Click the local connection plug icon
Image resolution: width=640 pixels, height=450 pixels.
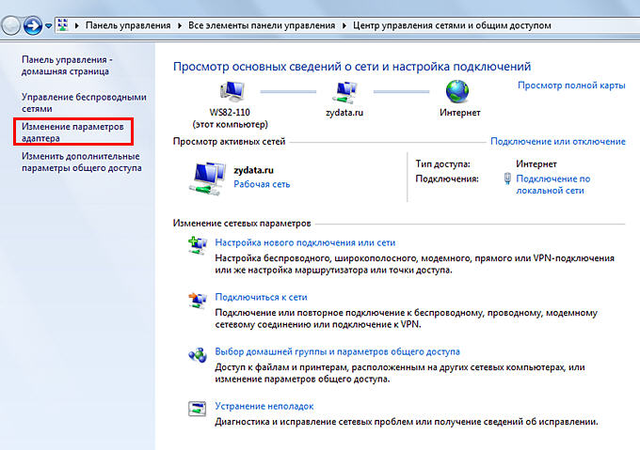(507, 178)
